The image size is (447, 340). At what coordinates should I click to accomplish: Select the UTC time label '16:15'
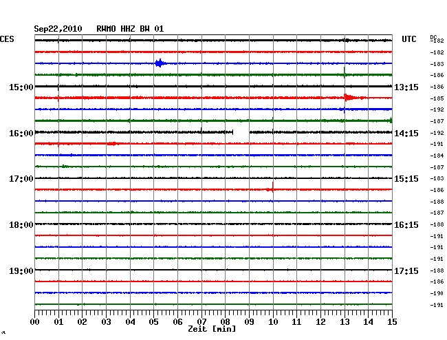click(406, 225)
